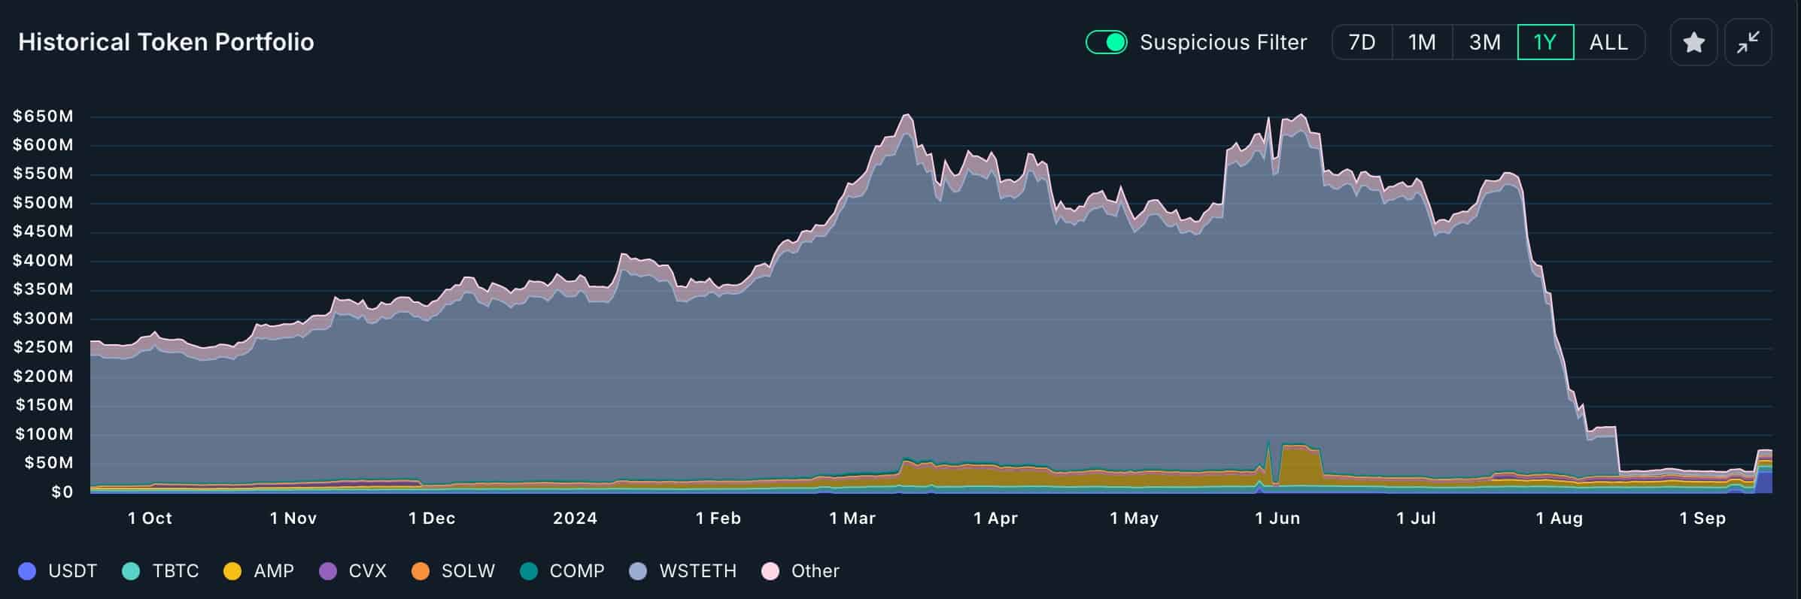Click the 1 Jul x-axis label
The height and width of the screenshot is (599, 1801).
(1416, 519)
